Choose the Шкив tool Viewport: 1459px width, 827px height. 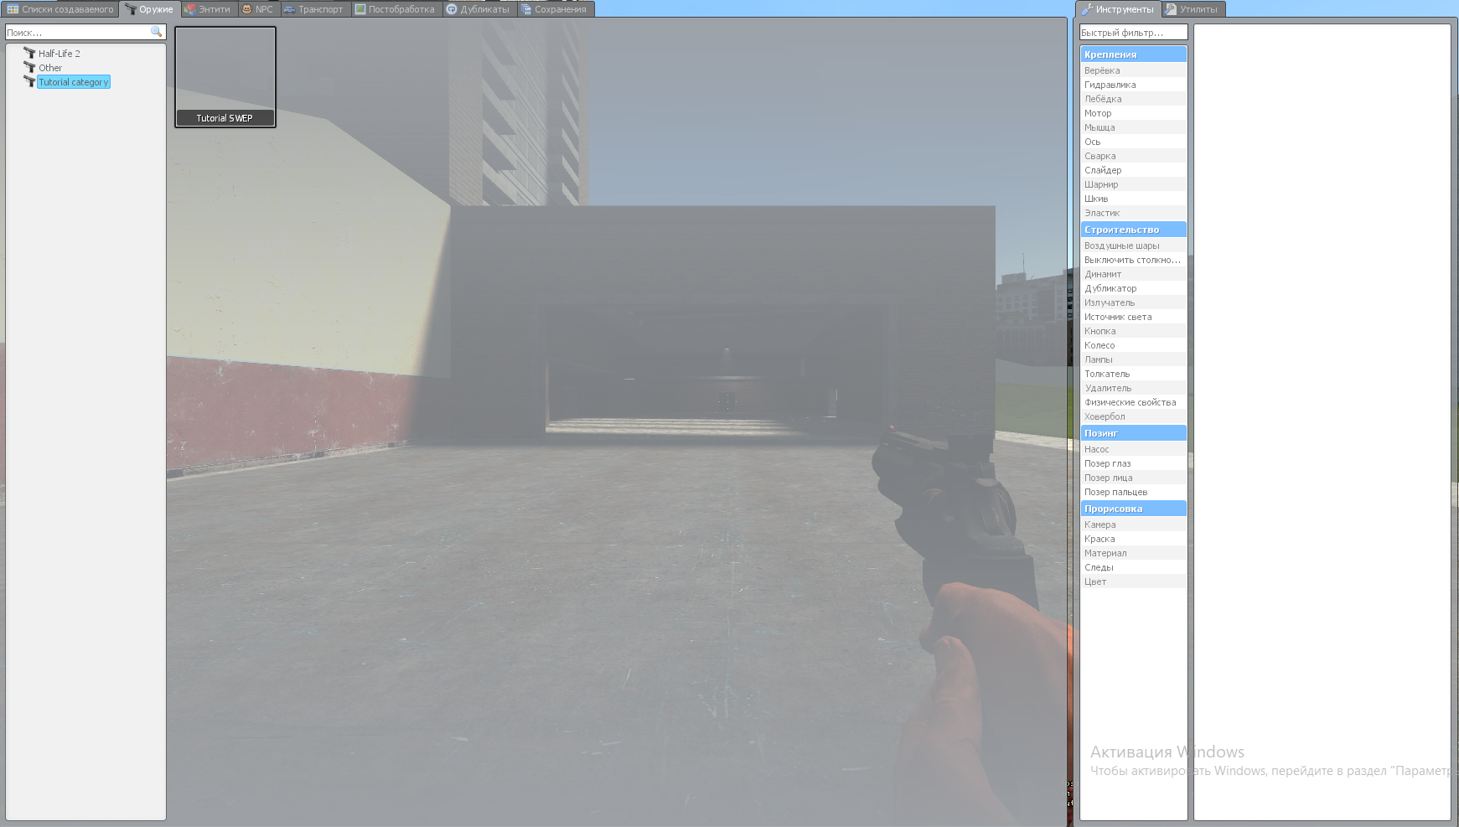click(x=1133, y=199)
